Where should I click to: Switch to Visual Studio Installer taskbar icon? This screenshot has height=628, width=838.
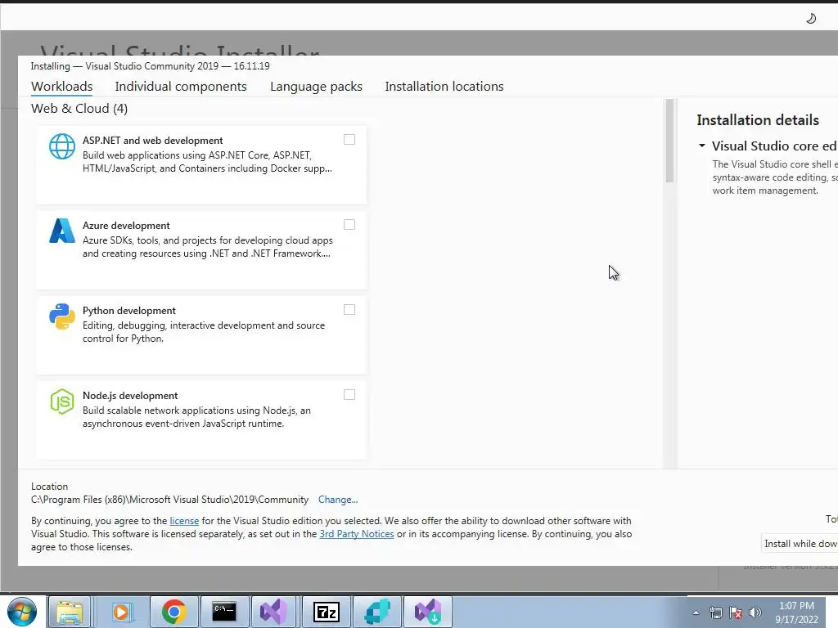tap(427, 612)
